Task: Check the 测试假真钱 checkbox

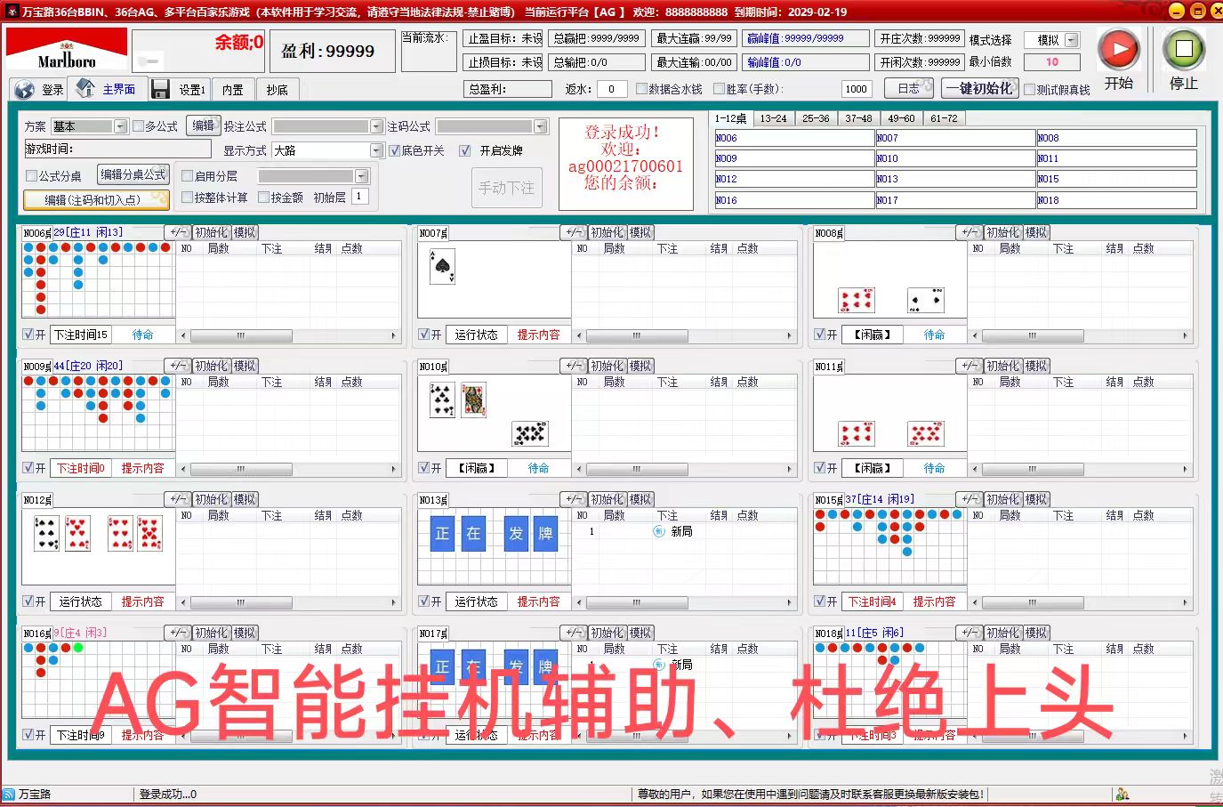Action: pyautogui.click(x=1029, y=89)
